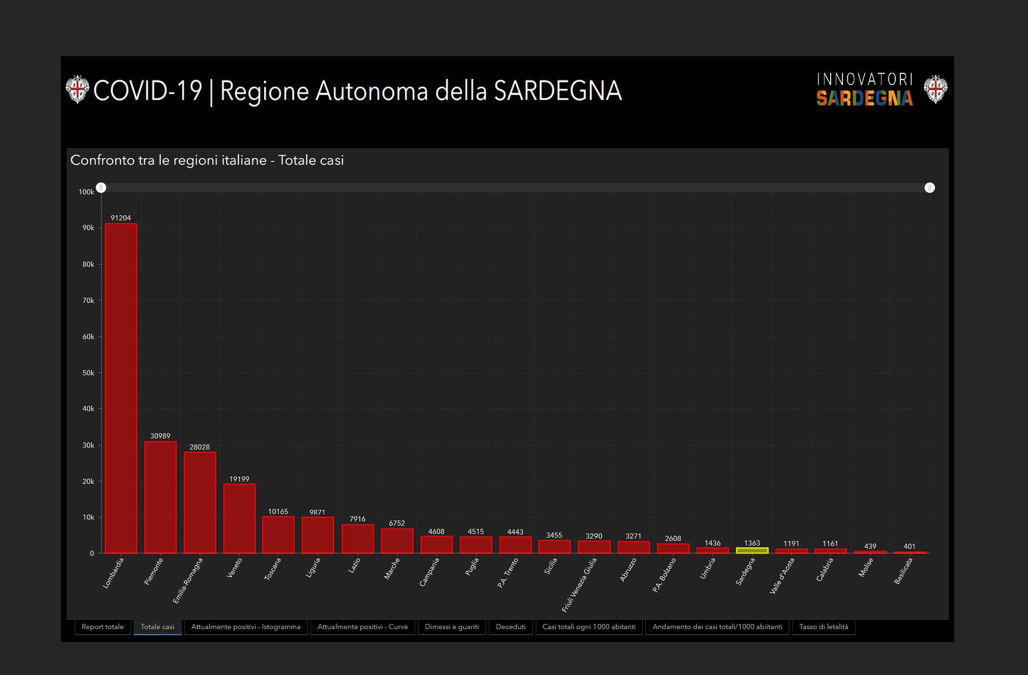The image size is (1028, 675).
Task: Click the Toscana bar with 10165
Action: [x=279, y=534]
